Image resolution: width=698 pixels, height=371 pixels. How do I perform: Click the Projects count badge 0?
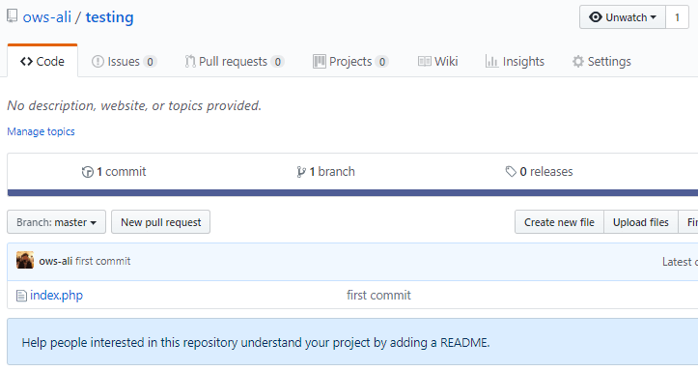coord(382,62)
